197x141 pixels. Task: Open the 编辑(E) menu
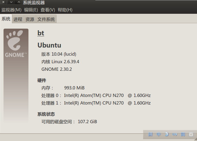pyautogui.click(x=31, y=10)
